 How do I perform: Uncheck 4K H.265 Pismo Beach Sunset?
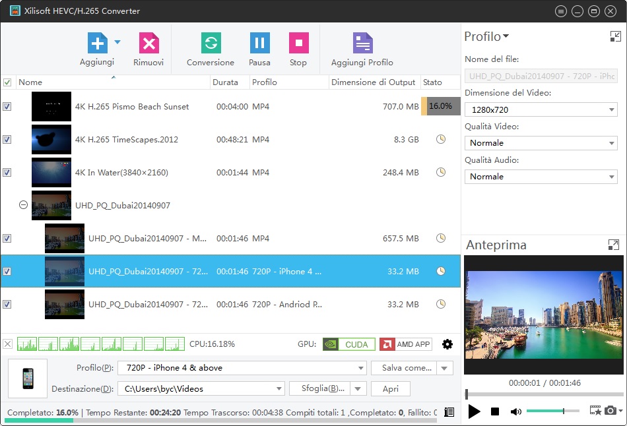click(x=7, y=106)
